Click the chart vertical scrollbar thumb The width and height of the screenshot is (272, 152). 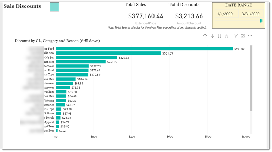click(251, 78)
